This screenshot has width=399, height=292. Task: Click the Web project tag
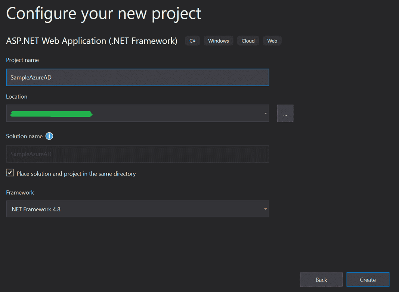(272, 41)
